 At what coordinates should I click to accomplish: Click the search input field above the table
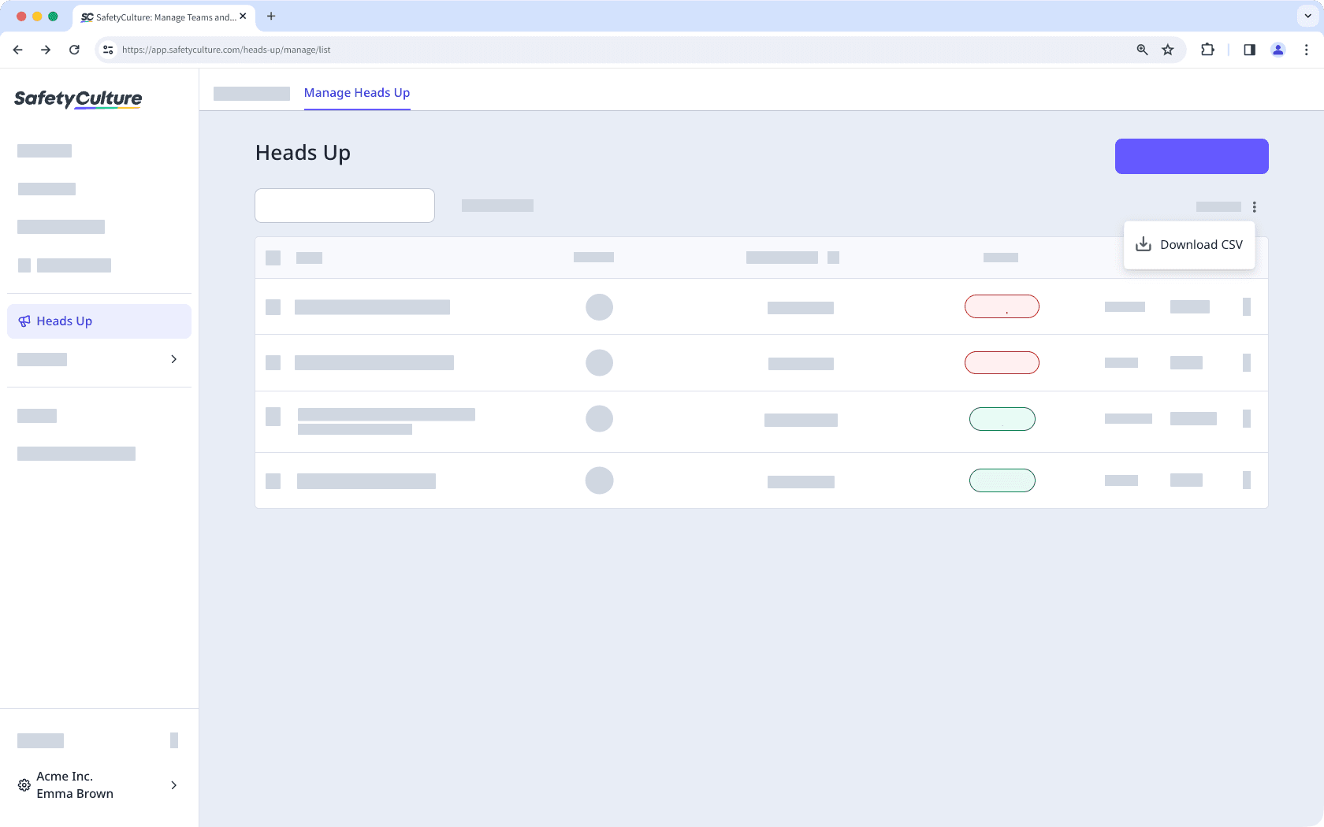point(344,205)
